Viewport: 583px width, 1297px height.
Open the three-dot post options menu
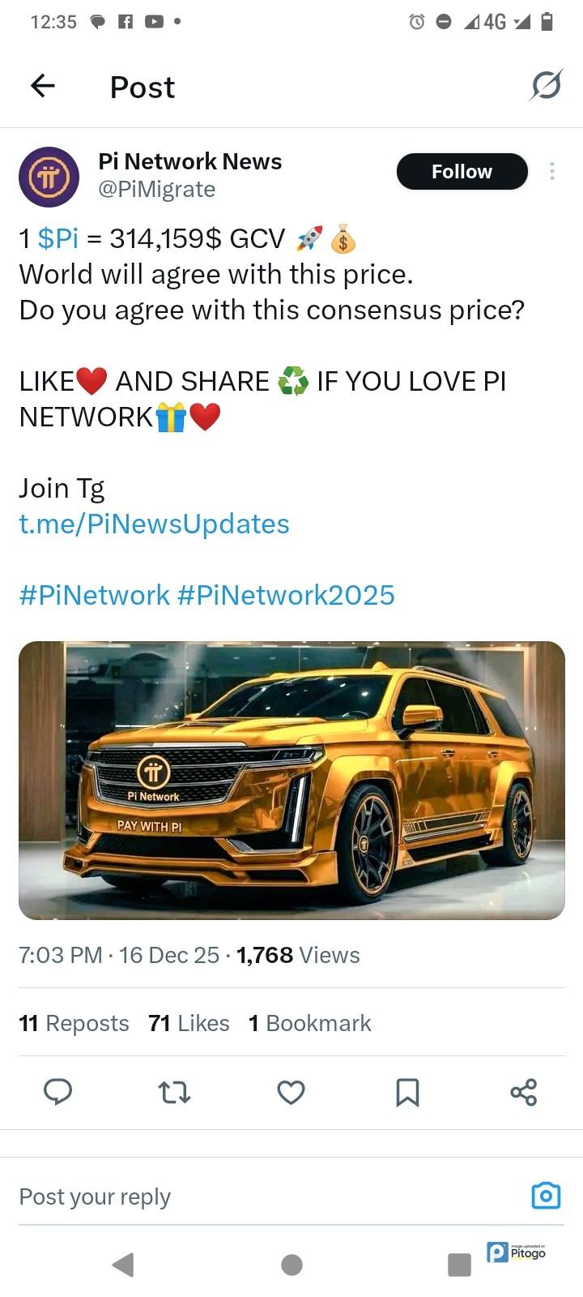[x=551, y=171]
